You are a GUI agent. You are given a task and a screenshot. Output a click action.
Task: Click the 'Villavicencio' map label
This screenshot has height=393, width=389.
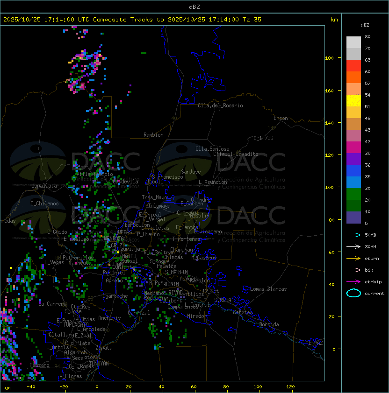click(x=94, y=174)
